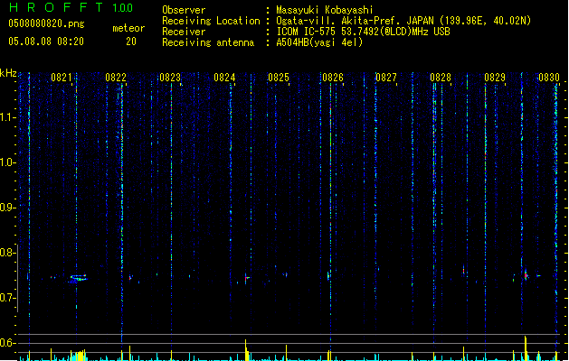Click the Observer label
569x361 pixels.
[x=184, y=10]
